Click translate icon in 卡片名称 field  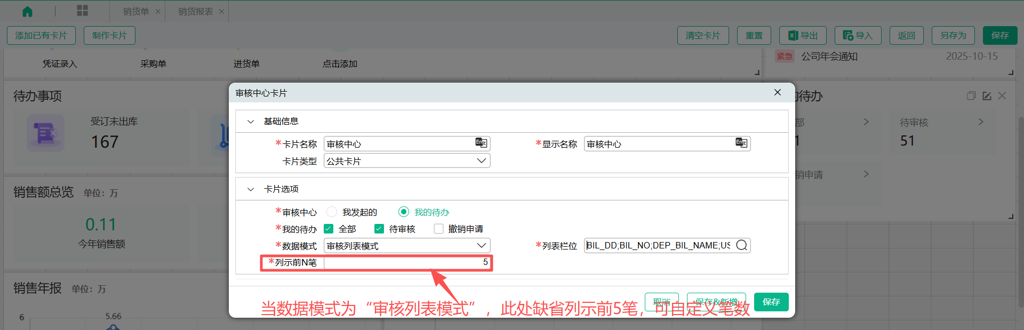pyautogui.click(x=481, y=143)
